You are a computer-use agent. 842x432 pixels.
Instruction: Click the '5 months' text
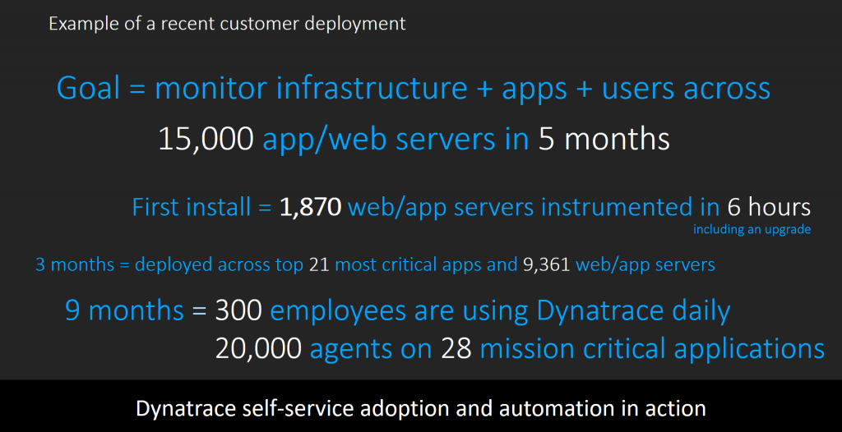coord(604,139)
